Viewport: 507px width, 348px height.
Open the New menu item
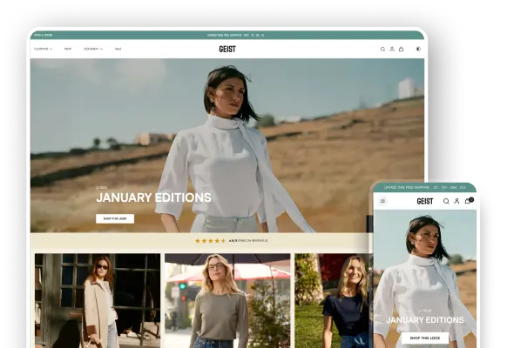tap(68, 49)
